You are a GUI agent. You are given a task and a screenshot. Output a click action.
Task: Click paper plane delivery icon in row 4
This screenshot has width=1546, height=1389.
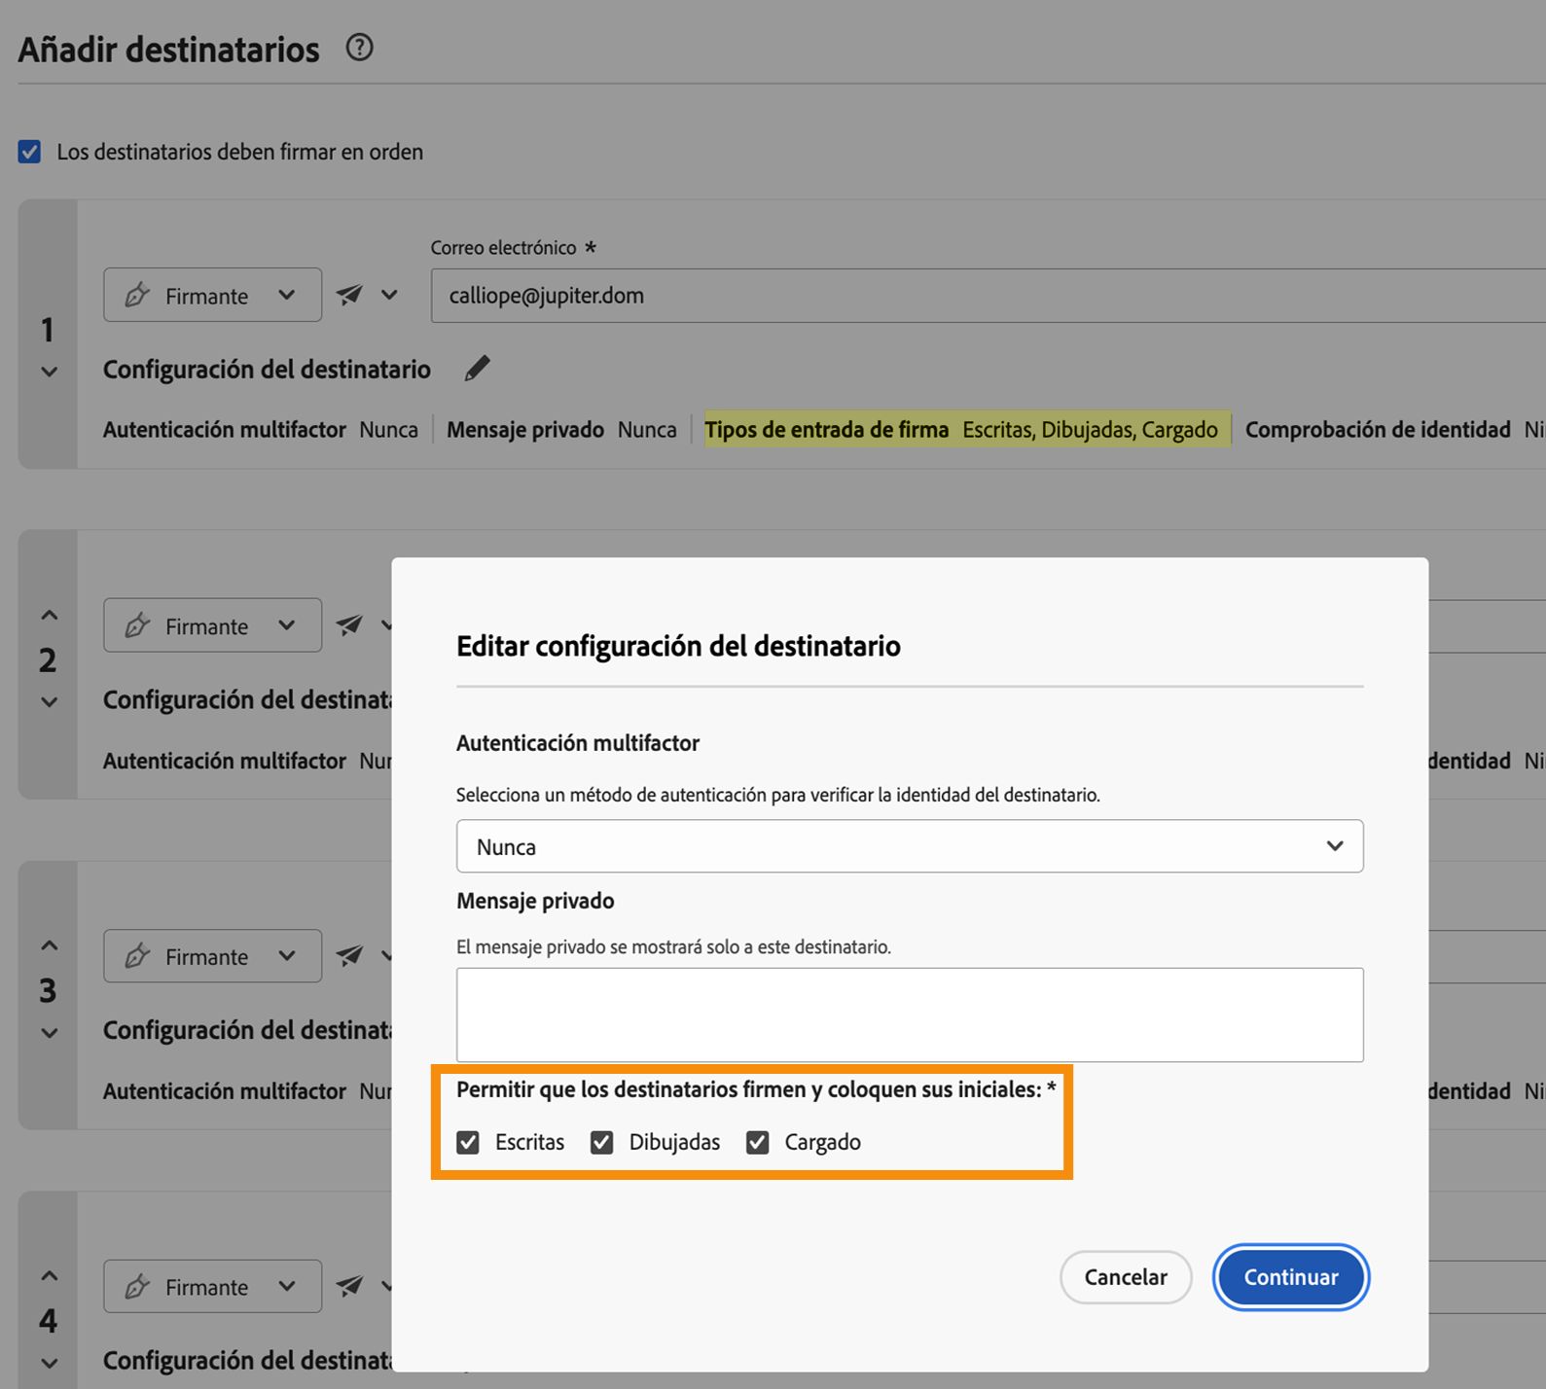click(x=349, y=1287)
